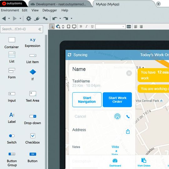Open the CSS style sheet editor
Viewport: 169px width, 169px height.
click(x=129, y=27)
